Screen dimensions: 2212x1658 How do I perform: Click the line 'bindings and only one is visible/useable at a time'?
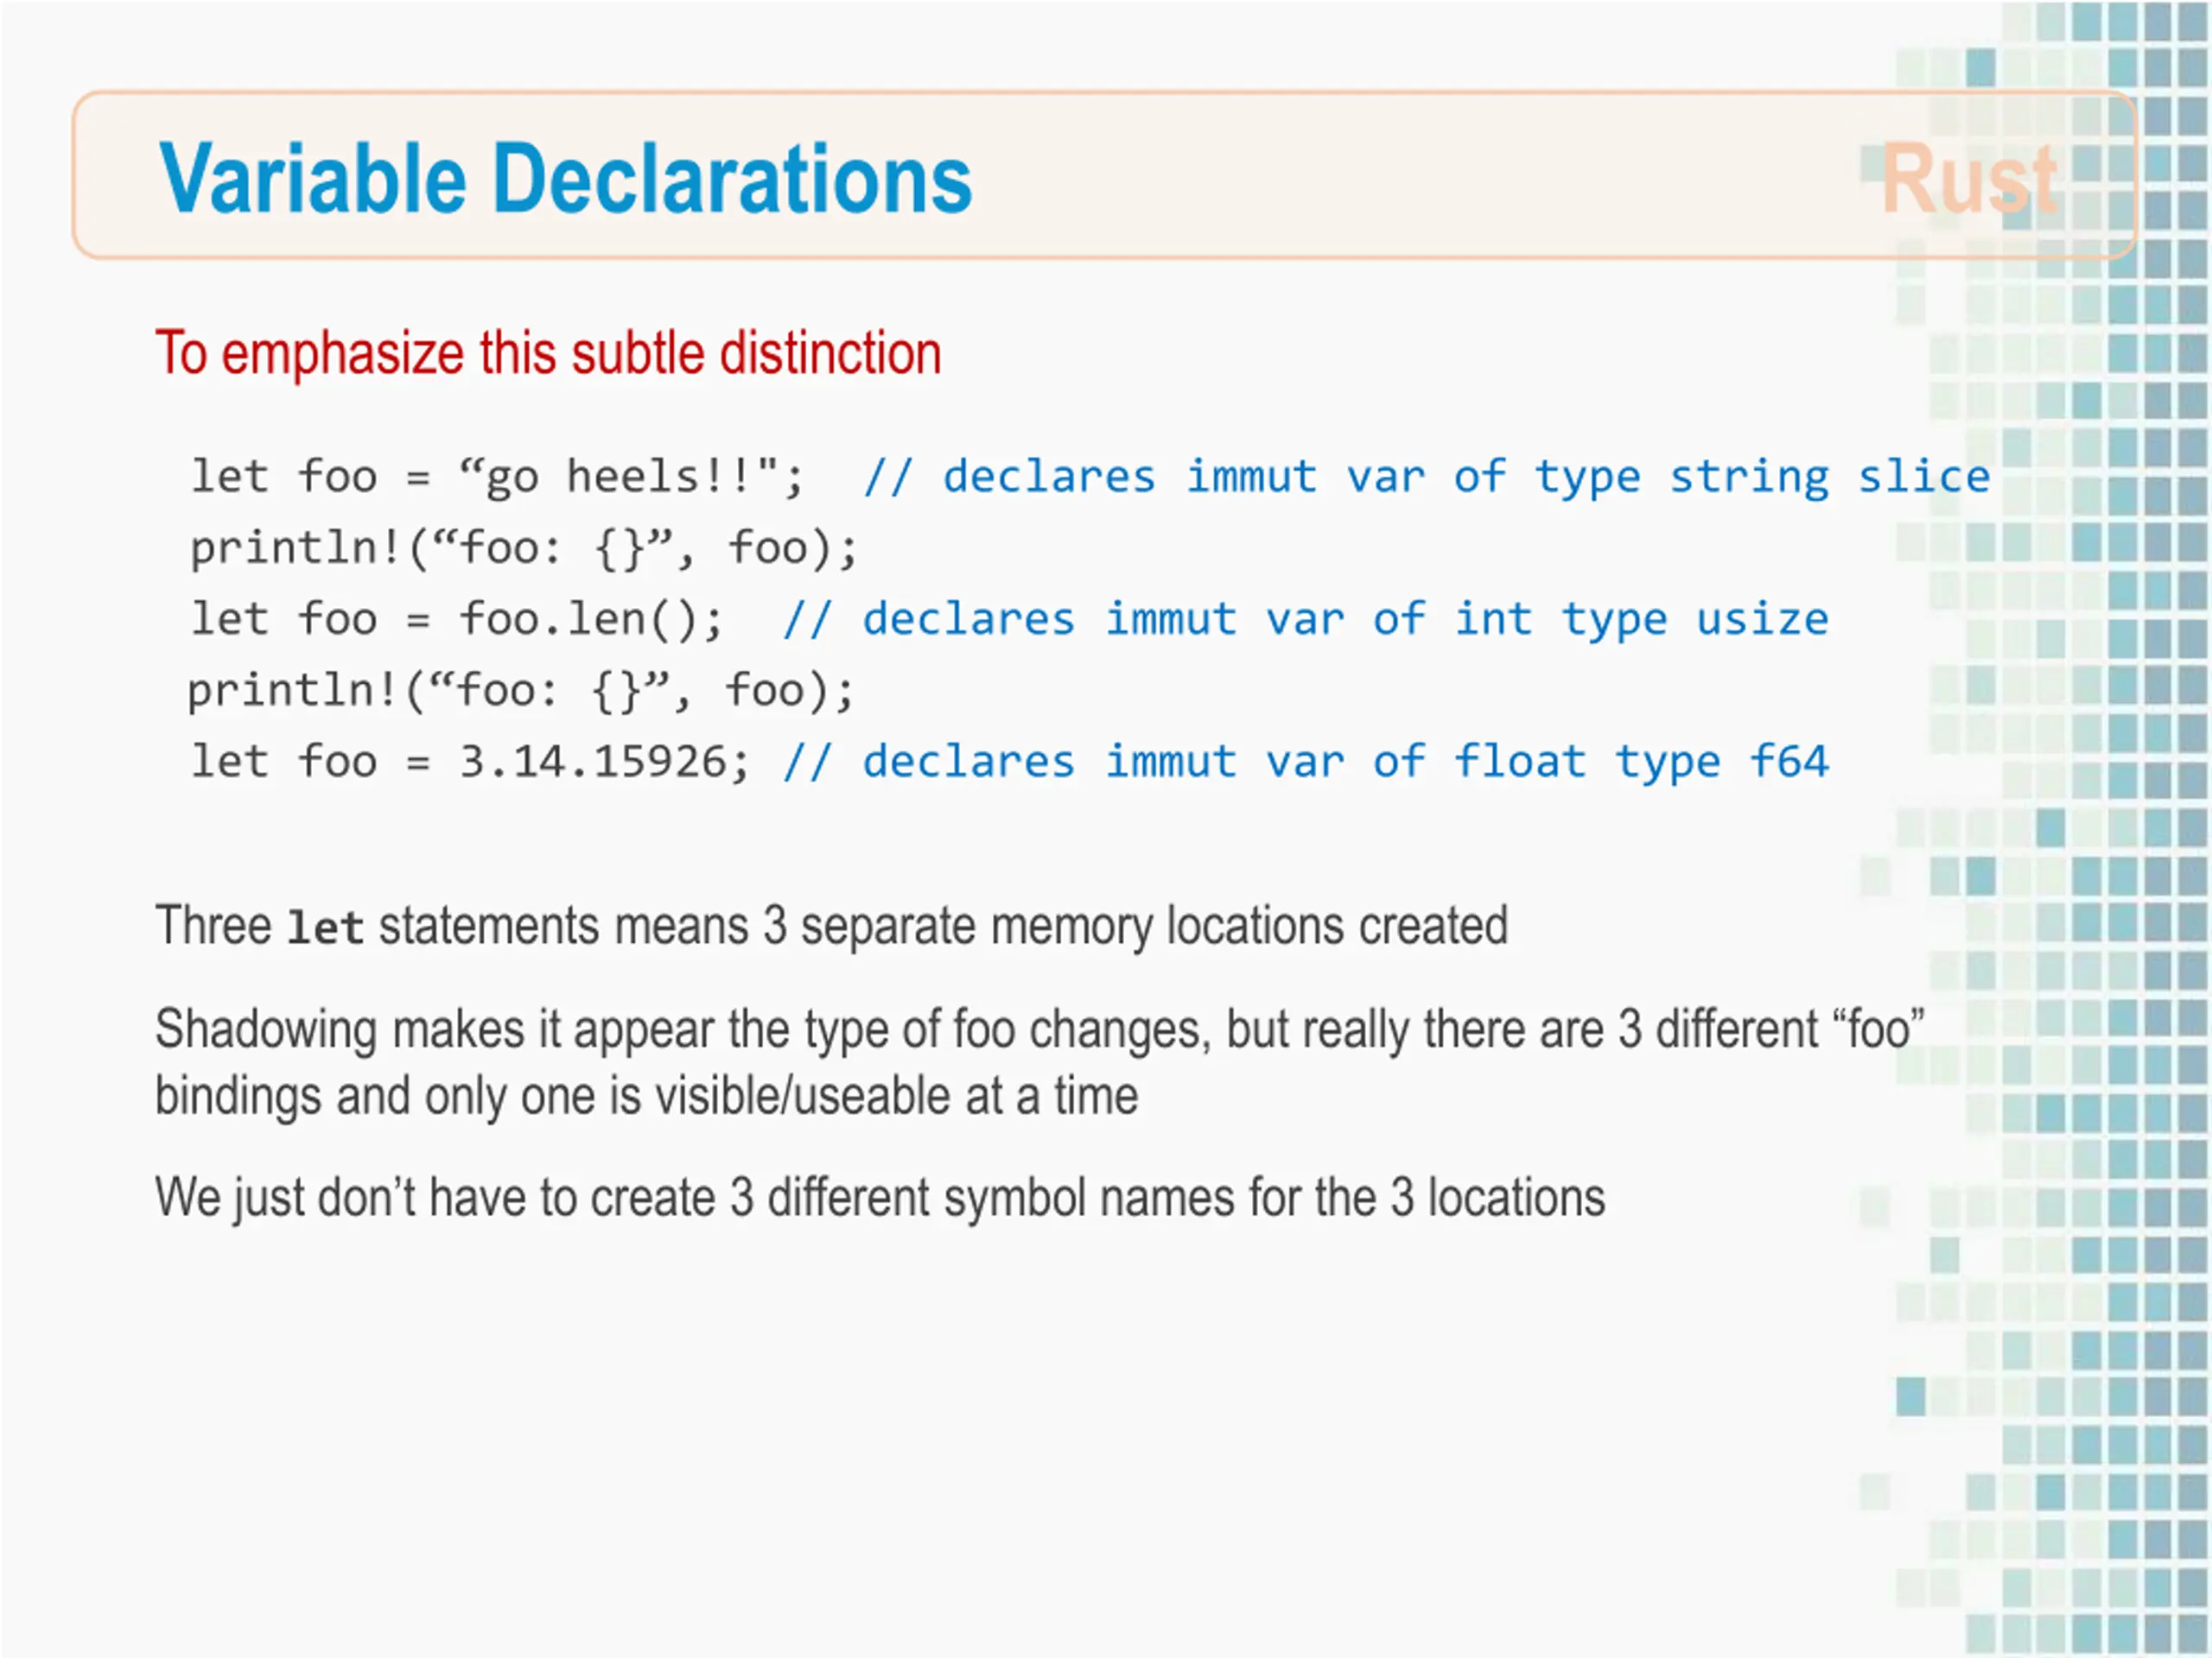647,1097
